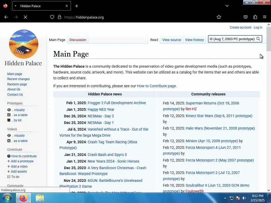Click eye icon beside Prototypes visually

point(9,110)
